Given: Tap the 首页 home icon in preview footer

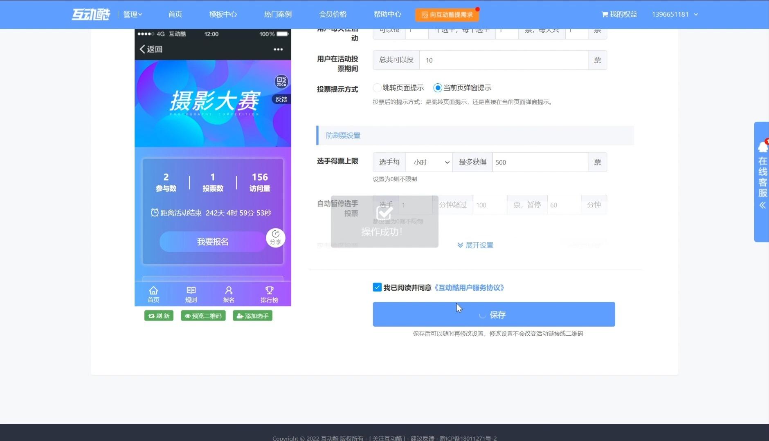Looking at the screenshot, I should point(153,294).
